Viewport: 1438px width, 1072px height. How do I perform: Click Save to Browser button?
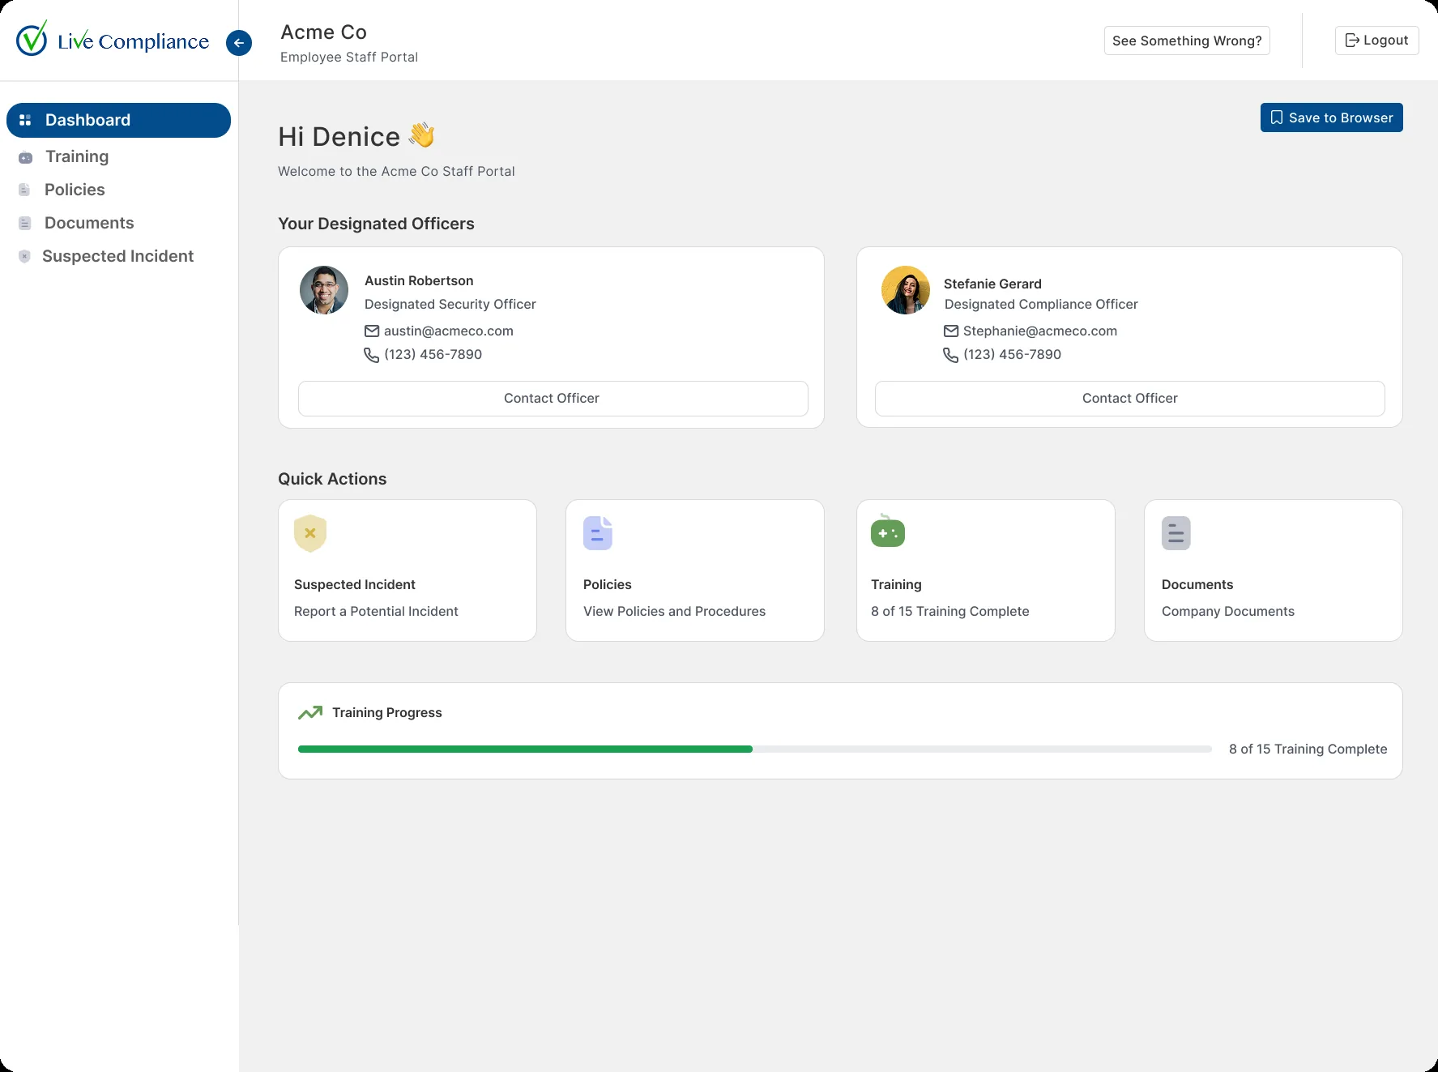click(1332, 117)
